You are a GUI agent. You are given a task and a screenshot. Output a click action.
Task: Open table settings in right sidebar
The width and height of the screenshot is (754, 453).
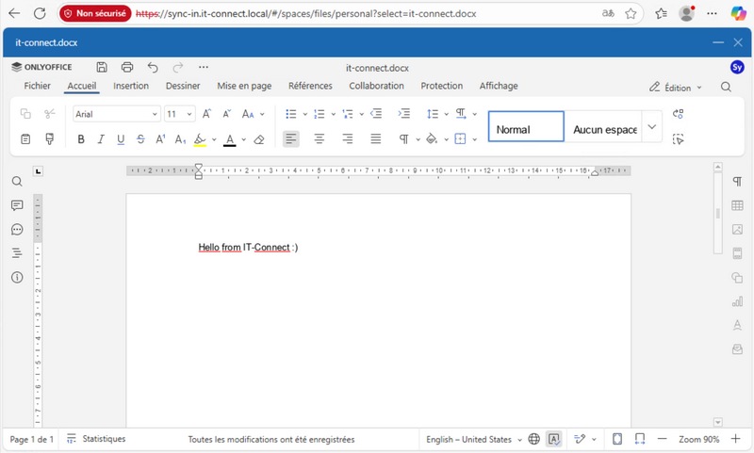[737, 205]
